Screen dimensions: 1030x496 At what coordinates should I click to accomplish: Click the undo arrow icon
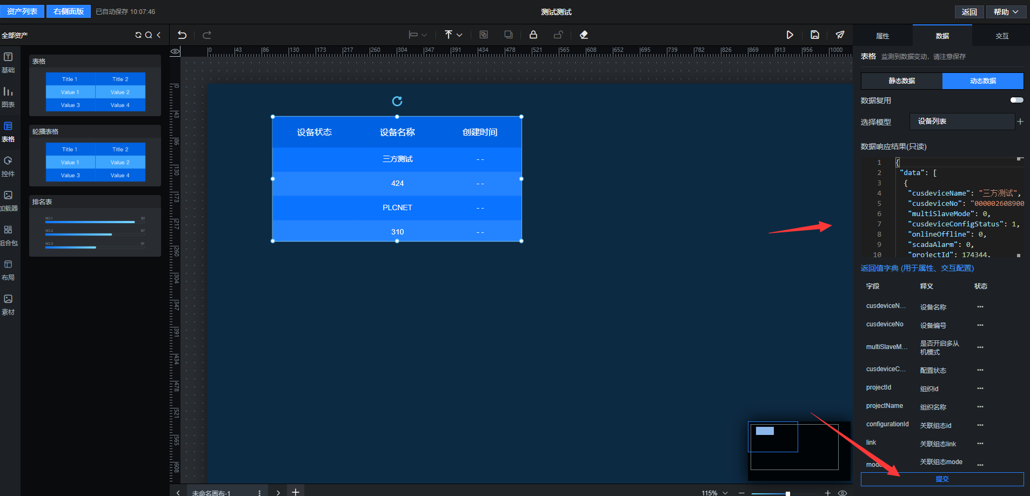(x=182, y=35)
